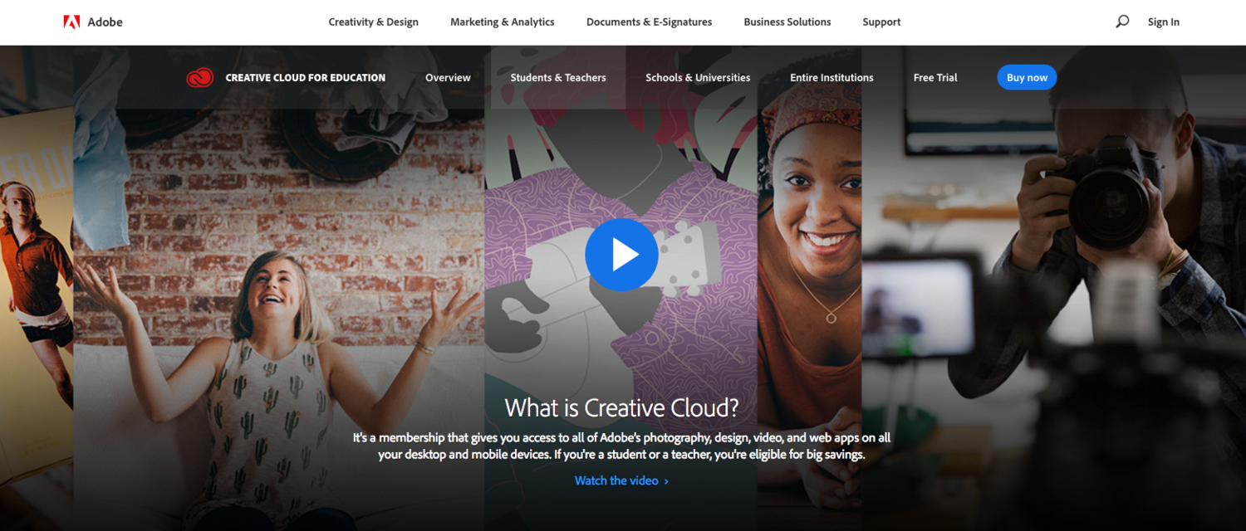Screen dimensions: 1246x531
Task: Open Business Solutions menu
Action: pos(787,22)
